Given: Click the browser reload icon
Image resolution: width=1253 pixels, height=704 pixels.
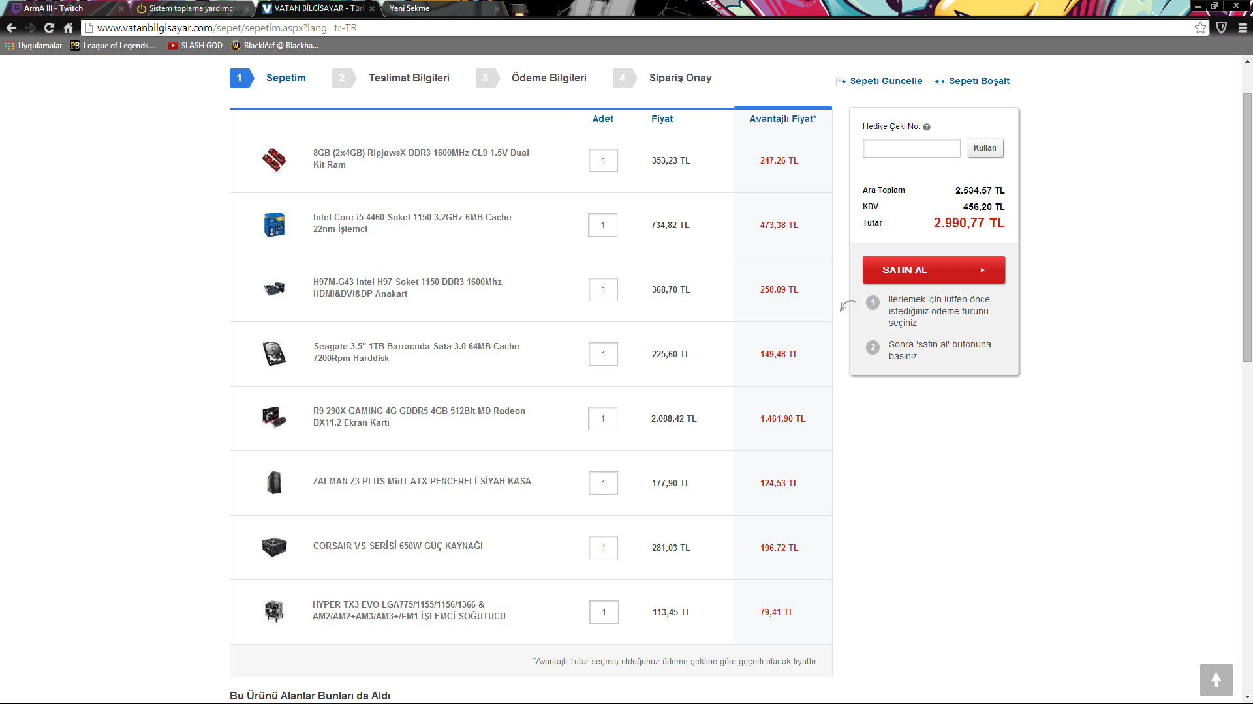Looking at the screenshot, I should (49, 28).
